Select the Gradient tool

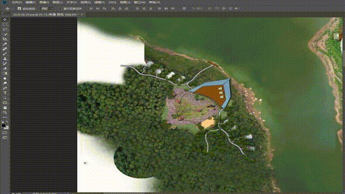click(x=5, y=73)
